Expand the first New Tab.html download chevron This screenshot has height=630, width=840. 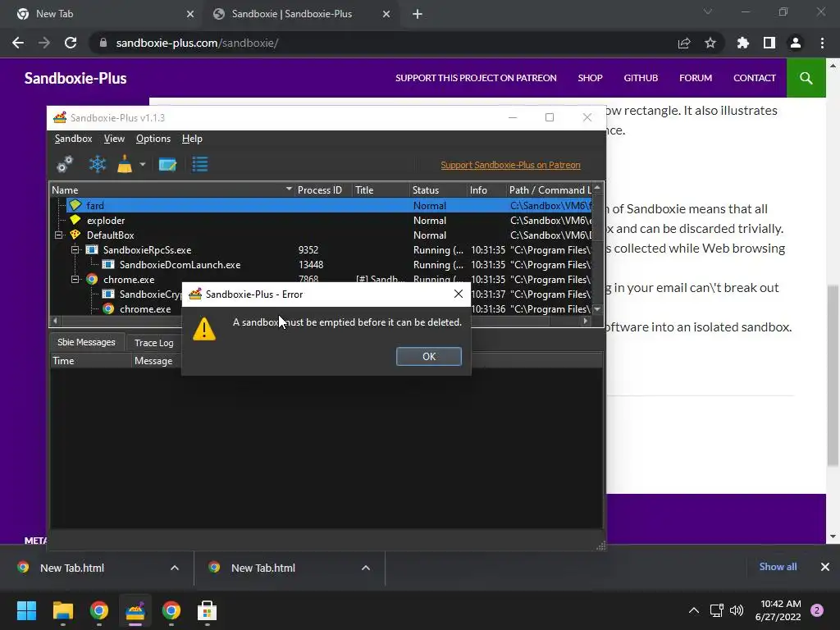coord(175,568)
